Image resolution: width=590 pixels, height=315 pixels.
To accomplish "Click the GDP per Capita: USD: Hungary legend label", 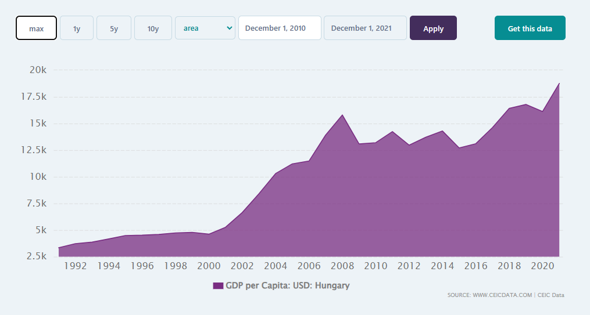I will pyautogui.click(x=288, y=286).
